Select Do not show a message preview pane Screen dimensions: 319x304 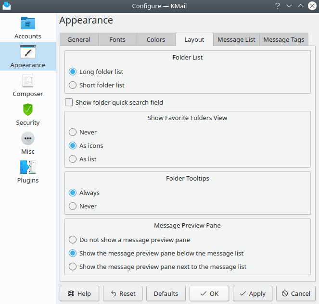[73, 240]
